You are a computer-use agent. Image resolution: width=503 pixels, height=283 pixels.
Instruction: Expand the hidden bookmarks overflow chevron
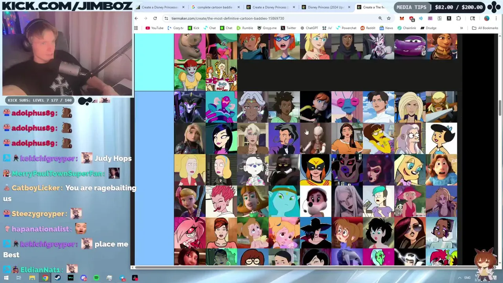[x=461, y=28]
